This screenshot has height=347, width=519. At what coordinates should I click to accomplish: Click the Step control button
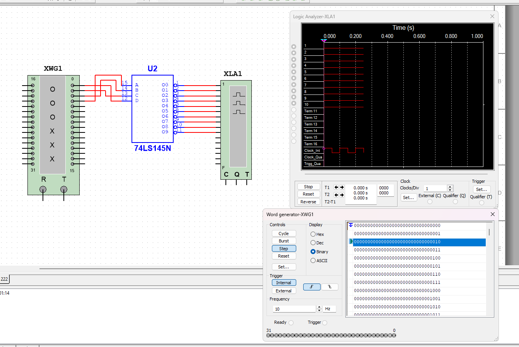[x=283, y=249]
